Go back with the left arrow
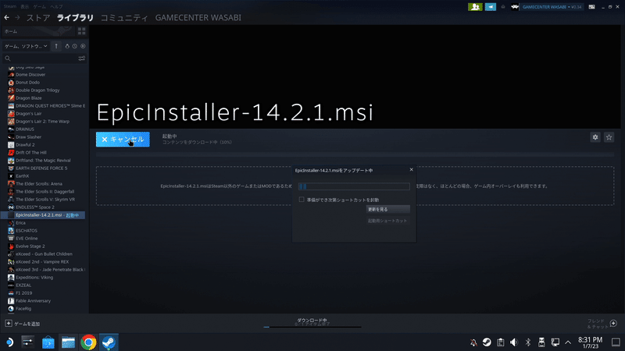 click(x=6, y=17)
